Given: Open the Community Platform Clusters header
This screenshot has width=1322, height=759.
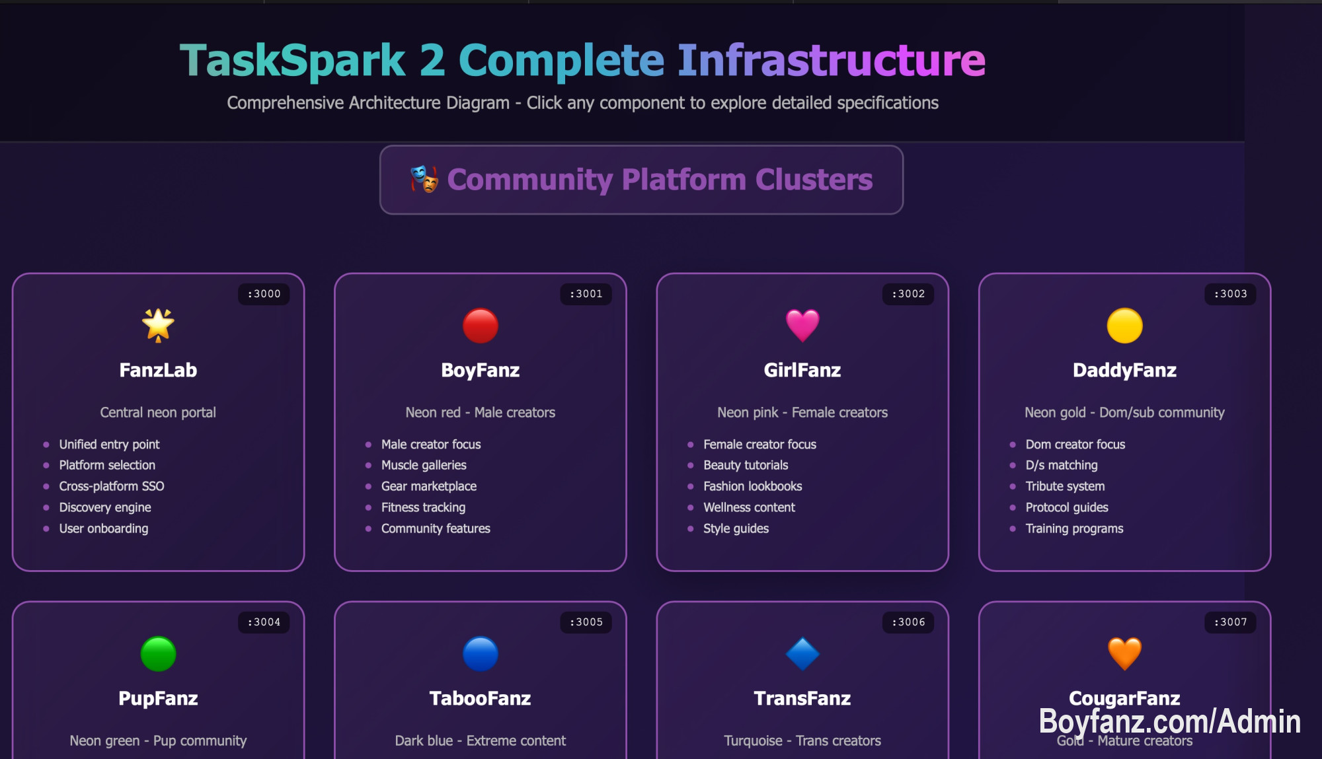Looking at the screenshot, I should point(659,180).
